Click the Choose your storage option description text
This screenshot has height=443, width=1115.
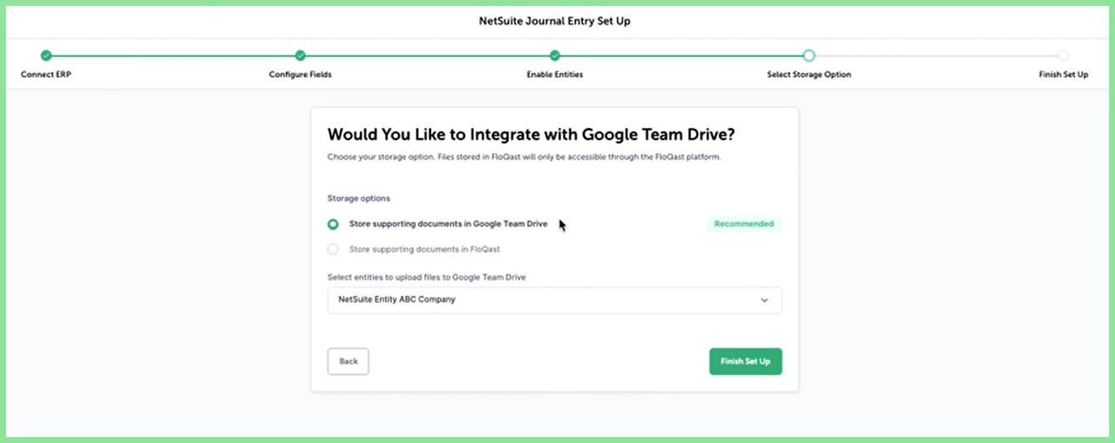pos(524,157)
